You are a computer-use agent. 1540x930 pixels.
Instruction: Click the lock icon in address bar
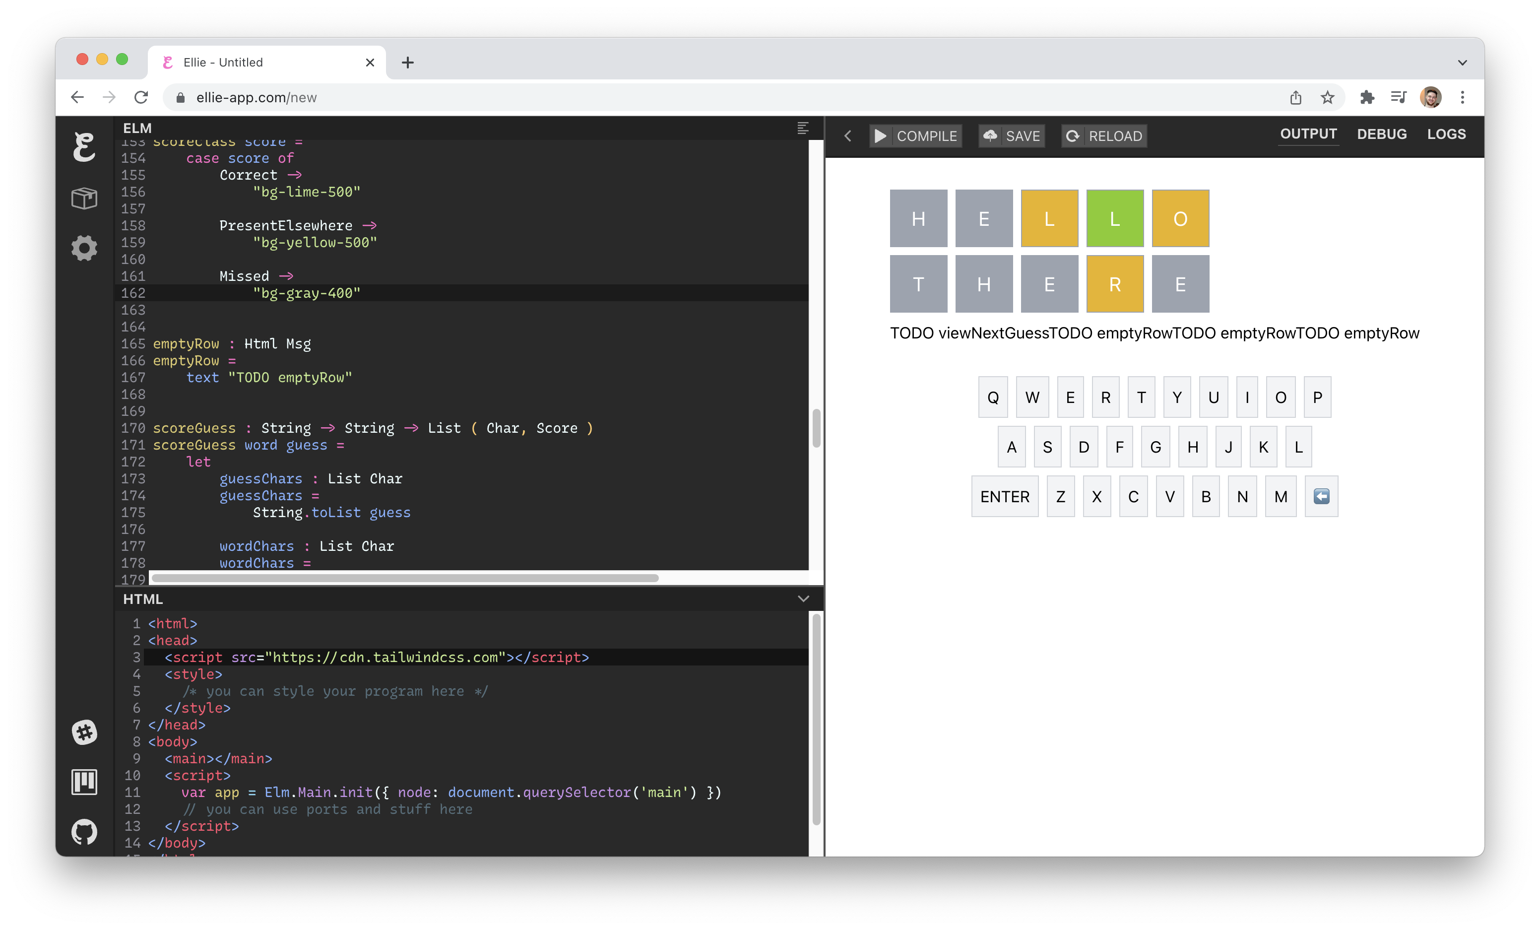[x=181, y=97]
